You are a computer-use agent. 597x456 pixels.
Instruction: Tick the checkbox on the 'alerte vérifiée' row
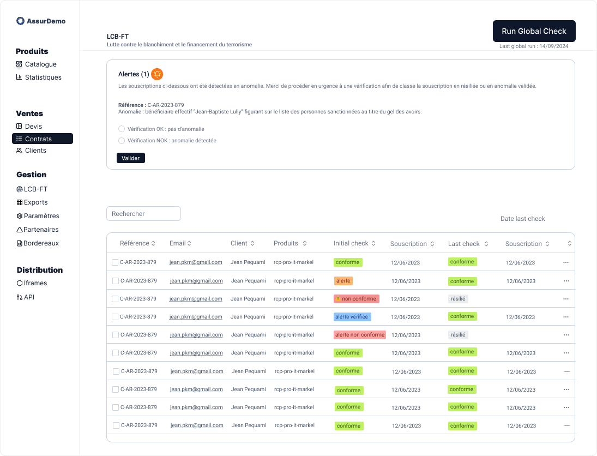(115, 317)
